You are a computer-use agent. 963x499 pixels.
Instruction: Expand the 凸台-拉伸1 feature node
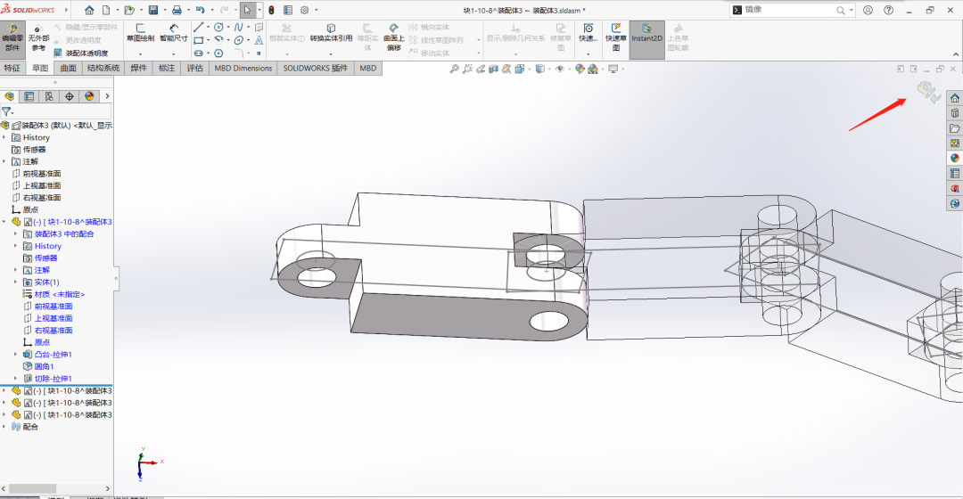point(16,355)
